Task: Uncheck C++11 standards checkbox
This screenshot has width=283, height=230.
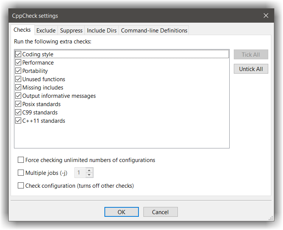Action: pyautogui.click(x=18, y=121)
